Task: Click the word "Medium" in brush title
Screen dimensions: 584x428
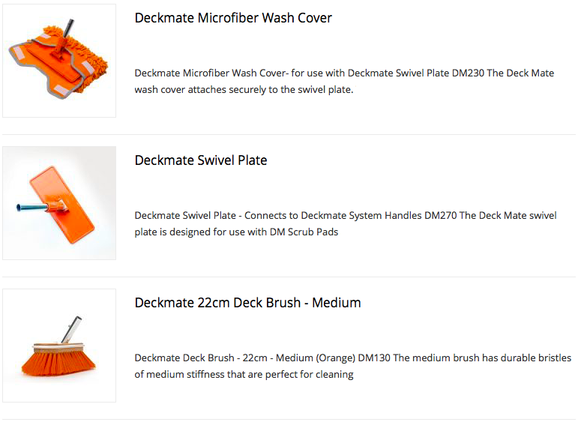Action: [x=337, y=303]
